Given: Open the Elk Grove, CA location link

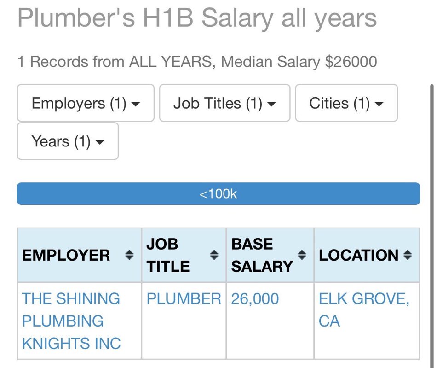Looking at the screenshot, I should pyautogui.click(x=364, y=310).
